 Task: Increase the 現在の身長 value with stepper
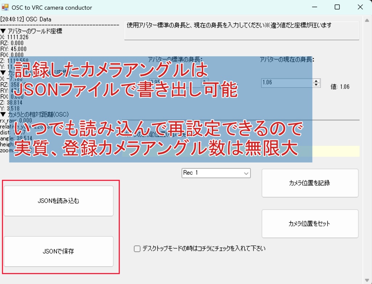point(316,81)
